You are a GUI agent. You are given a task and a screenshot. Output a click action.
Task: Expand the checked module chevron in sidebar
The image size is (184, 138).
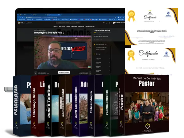[110, 54]
